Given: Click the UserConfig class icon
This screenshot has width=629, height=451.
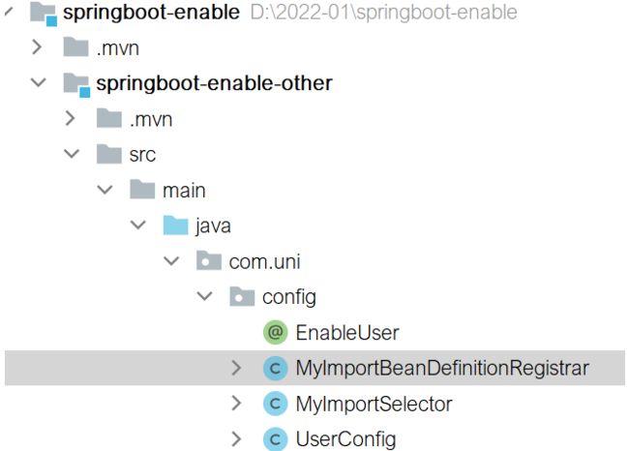Looking at the screenshot, I should tap(275, 439).
